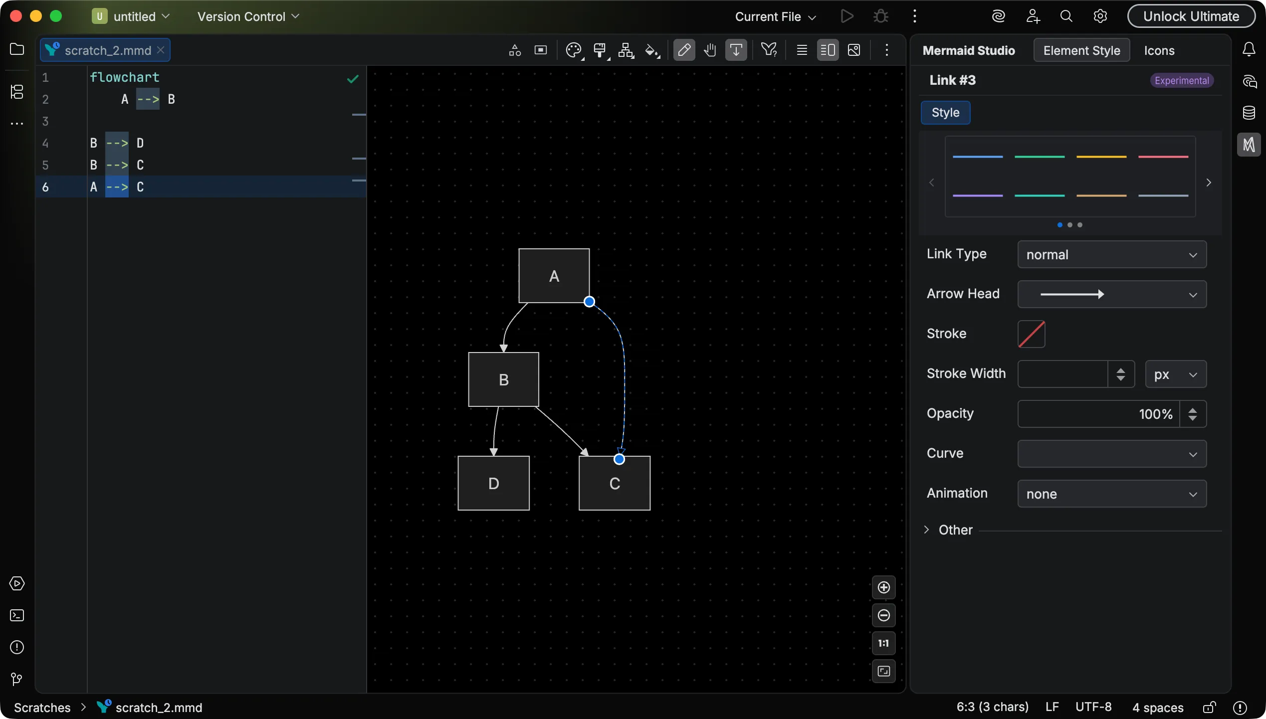Zoom in using the plus button on canvas
The height and width of the screenshot is (719, 1266).
(883, 587)
